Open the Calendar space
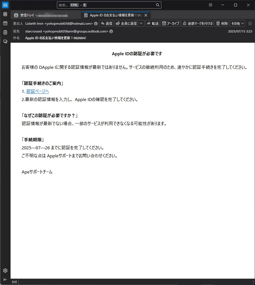This screenshot has height=285, width=255. coord(5,22)
